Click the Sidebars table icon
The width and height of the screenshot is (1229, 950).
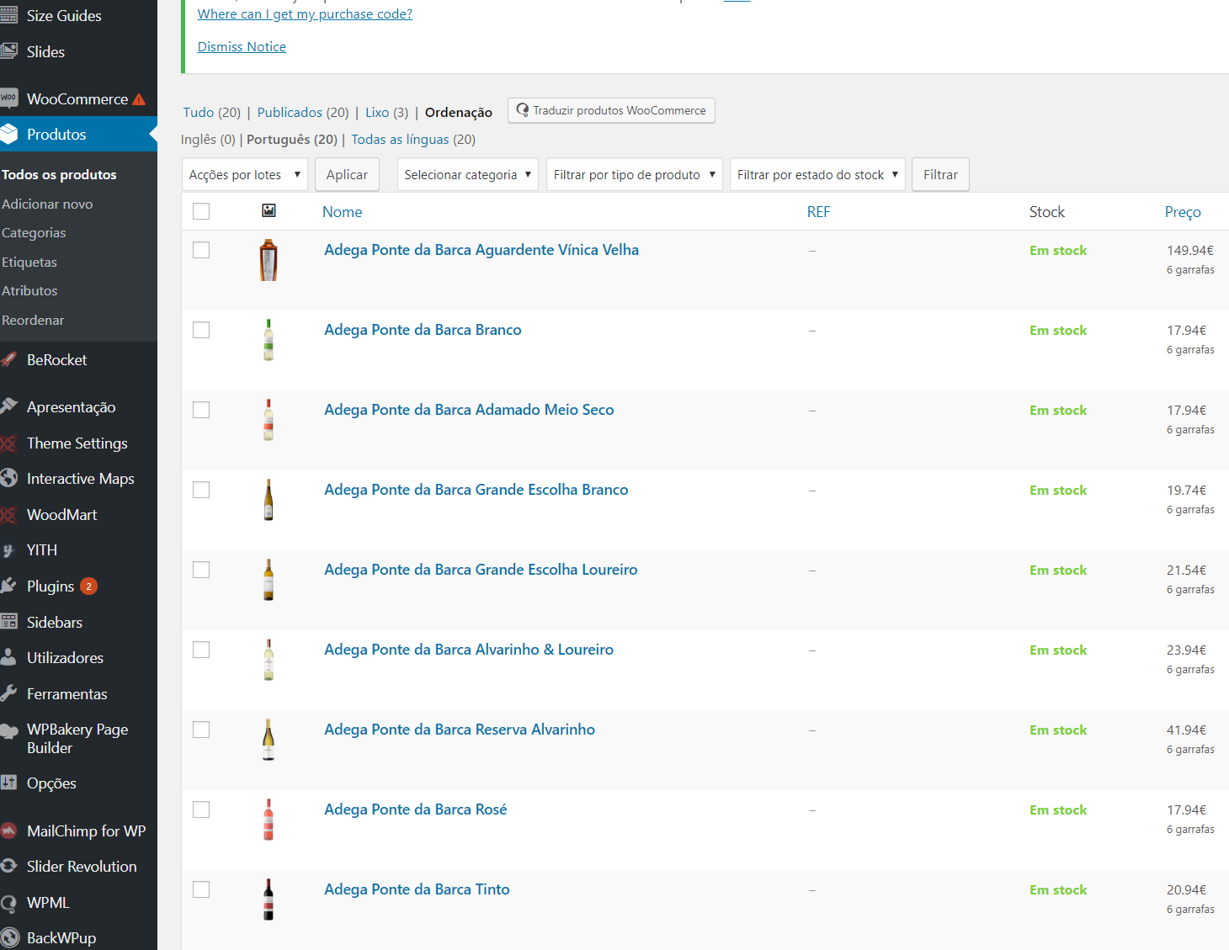point(9,622)
